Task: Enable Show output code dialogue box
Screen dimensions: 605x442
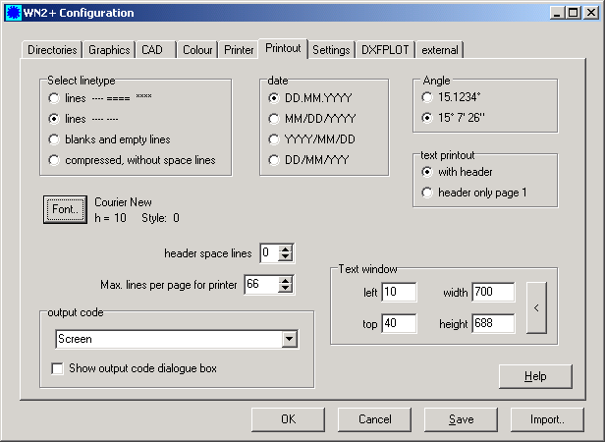Action: point(58,369)
